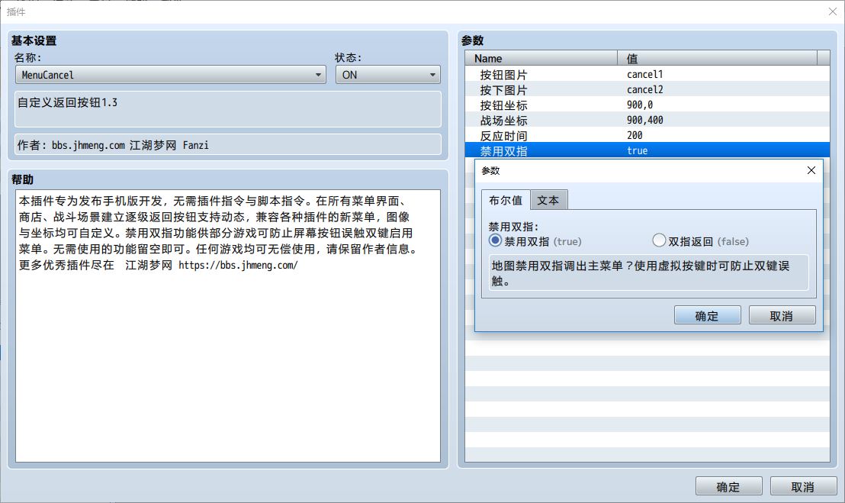
Task: Select the 双指返回 (false) radio option
Action: tap(660, 240)
